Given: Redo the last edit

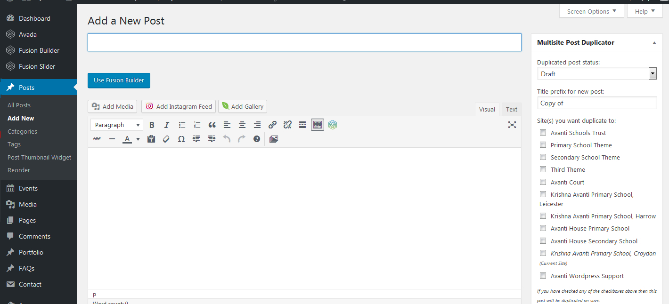Looking at the screenshot, I should point(242,139).
